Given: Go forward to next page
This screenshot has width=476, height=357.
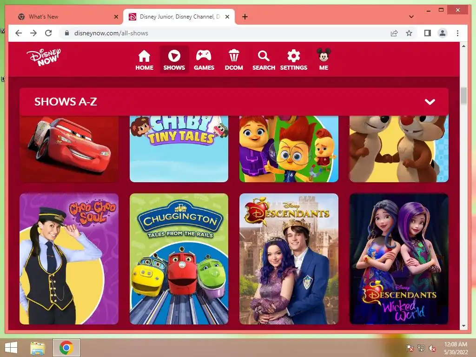Looking at the screenshot, I should point(33,33).
